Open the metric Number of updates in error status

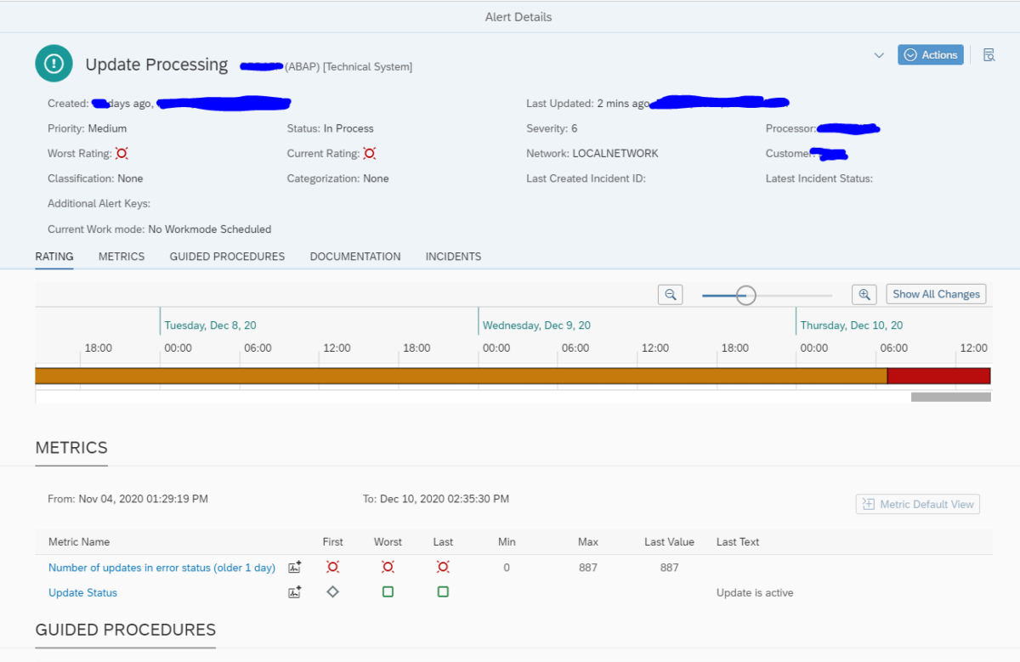161,567
